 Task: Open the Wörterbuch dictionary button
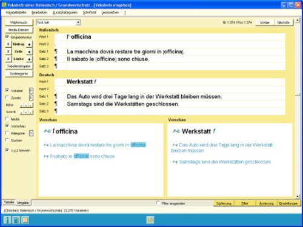point(19,22)
